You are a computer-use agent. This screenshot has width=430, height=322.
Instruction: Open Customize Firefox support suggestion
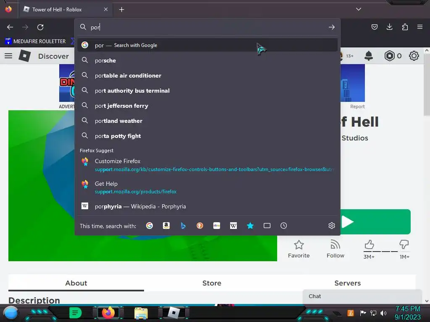(x=207, y=165)
